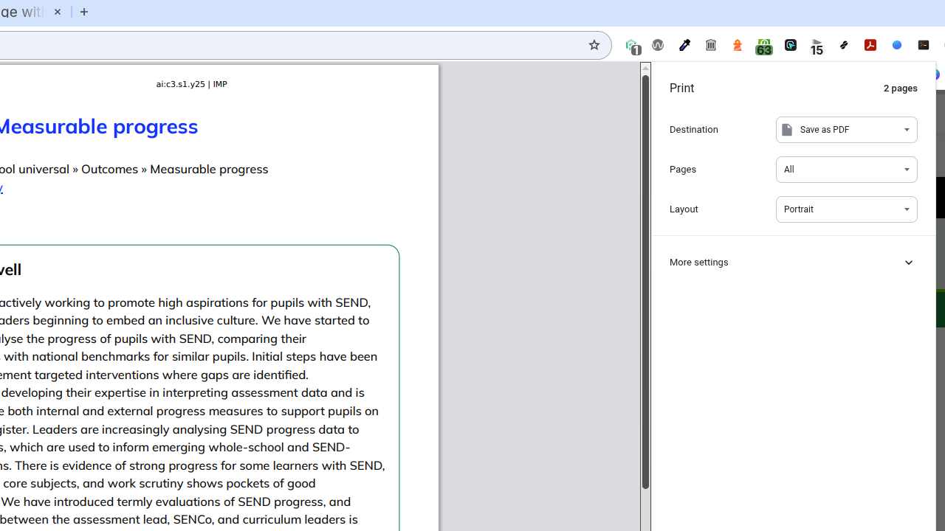Image resolution: width=945 pixels, height=531 pixels.
Task: Open the Pages dropdown set to All
Action: (x=846, y=170)
